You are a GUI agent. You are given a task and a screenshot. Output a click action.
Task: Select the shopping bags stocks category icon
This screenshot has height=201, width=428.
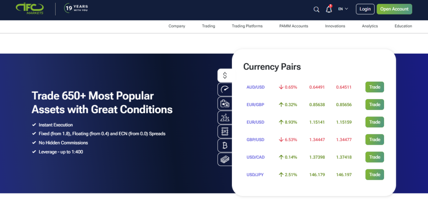click(x=225, y=104)
